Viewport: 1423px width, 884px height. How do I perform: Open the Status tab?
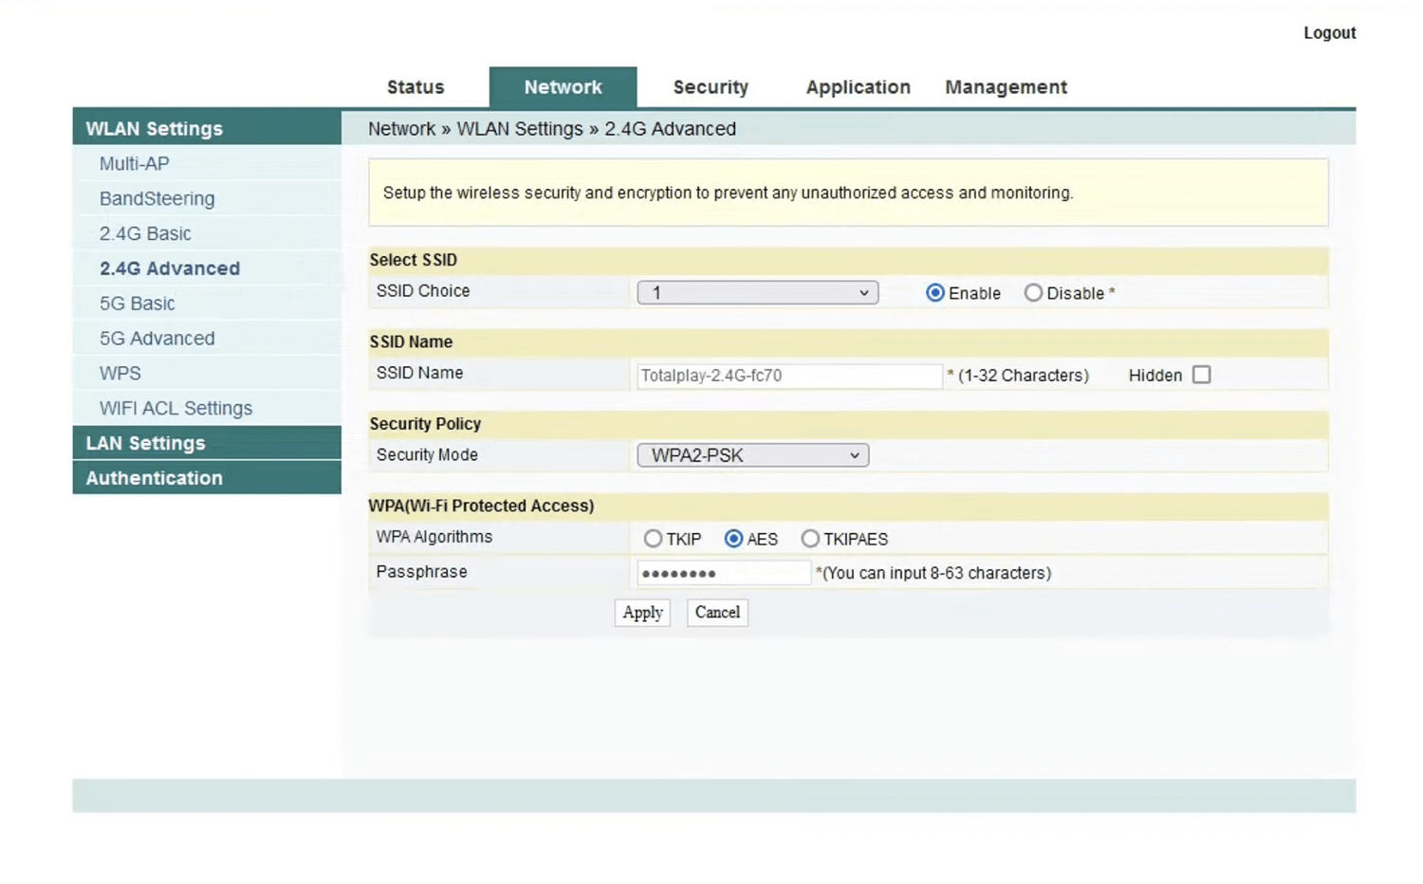pyautogui.click(x=415, y=87)
